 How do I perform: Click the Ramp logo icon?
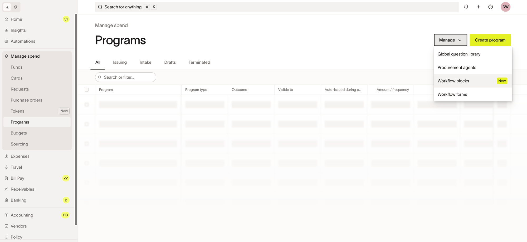point(7,7)
